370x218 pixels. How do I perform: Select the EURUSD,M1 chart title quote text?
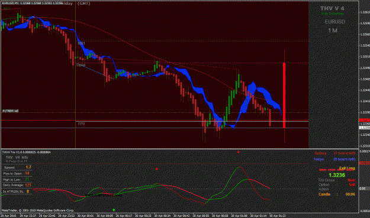click(33, 4)
